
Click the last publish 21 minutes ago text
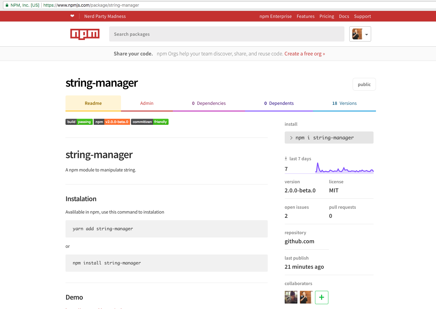coord(304,267)
